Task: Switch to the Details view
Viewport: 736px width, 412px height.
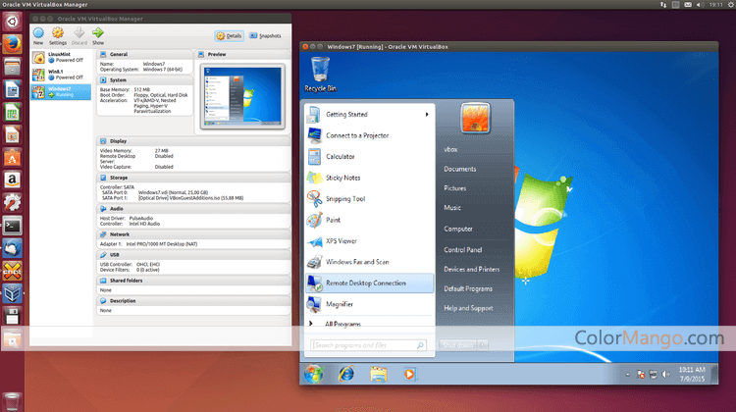Action: coord(229,35)
